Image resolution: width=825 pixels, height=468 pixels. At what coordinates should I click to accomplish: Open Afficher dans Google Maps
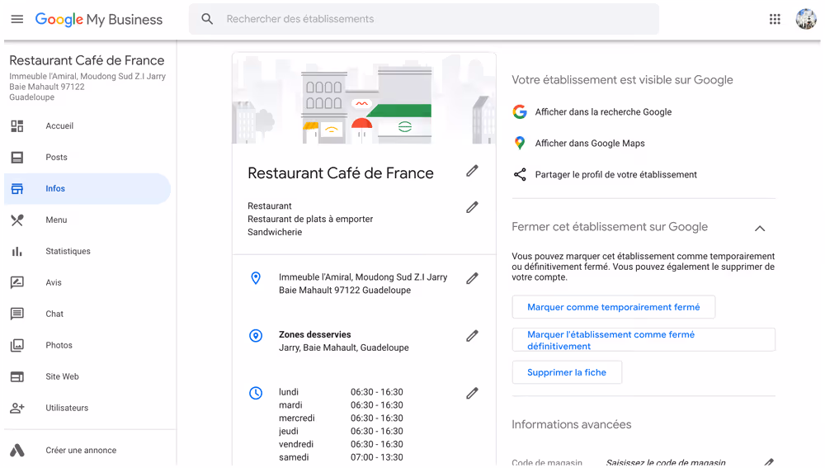(x=590, y=143)
